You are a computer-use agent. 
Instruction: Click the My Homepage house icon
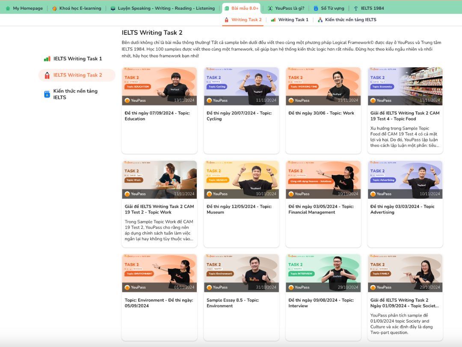point(8,8)
